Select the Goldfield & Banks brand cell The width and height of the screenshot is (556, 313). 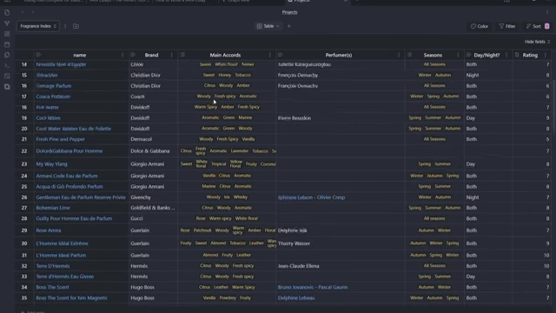[153, 208]
